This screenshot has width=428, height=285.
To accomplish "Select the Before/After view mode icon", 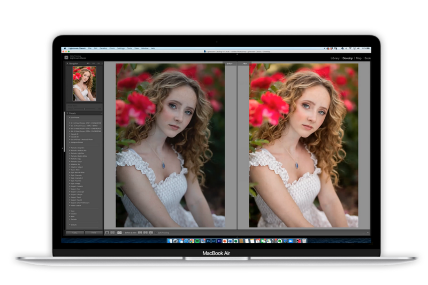I will pyautogui.click(x=119, y=233).
